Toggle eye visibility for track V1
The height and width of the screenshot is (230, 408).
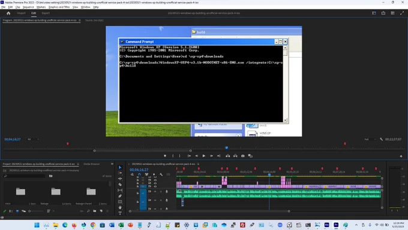155,187
